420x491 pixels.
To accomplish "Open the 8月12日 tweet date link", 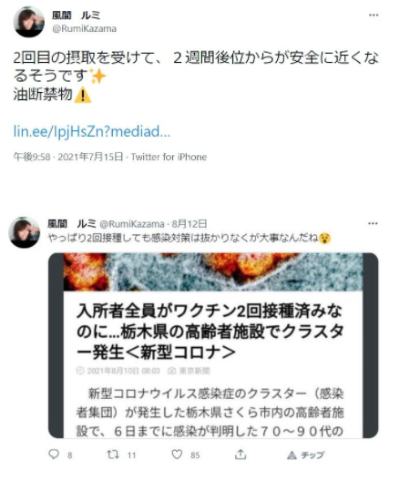I will [x=190, y=224].
